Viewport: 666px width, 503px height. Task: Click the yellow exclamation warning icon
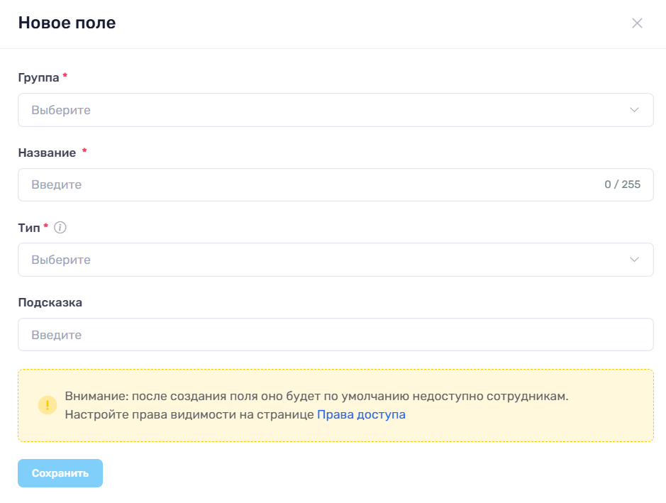(48, 405)
